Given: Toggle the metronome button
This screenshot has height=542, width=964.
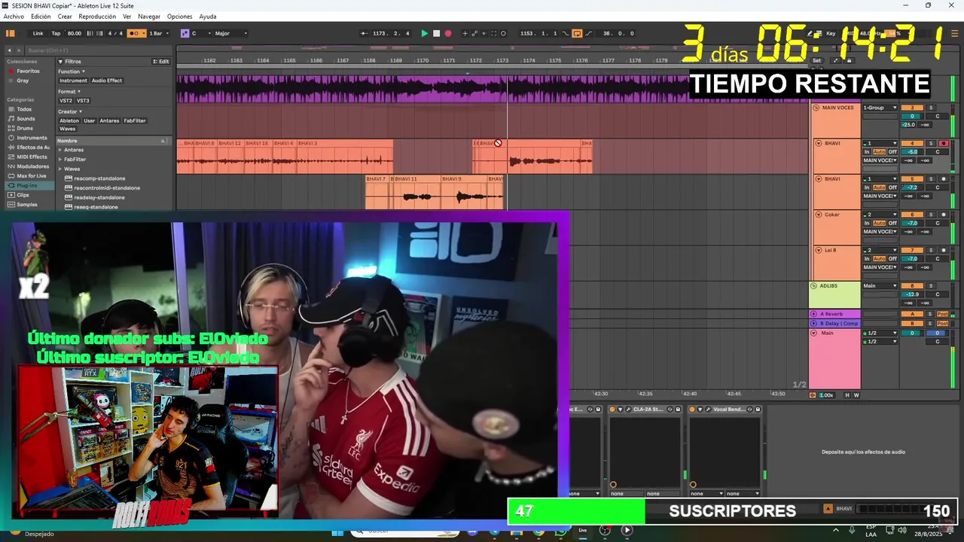Looking at the screenshot, I should (x=136, y=33).
